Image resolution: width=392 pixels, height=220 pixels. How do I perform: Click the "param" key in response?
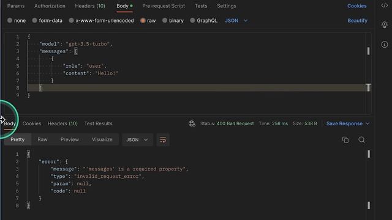point(61,183)
